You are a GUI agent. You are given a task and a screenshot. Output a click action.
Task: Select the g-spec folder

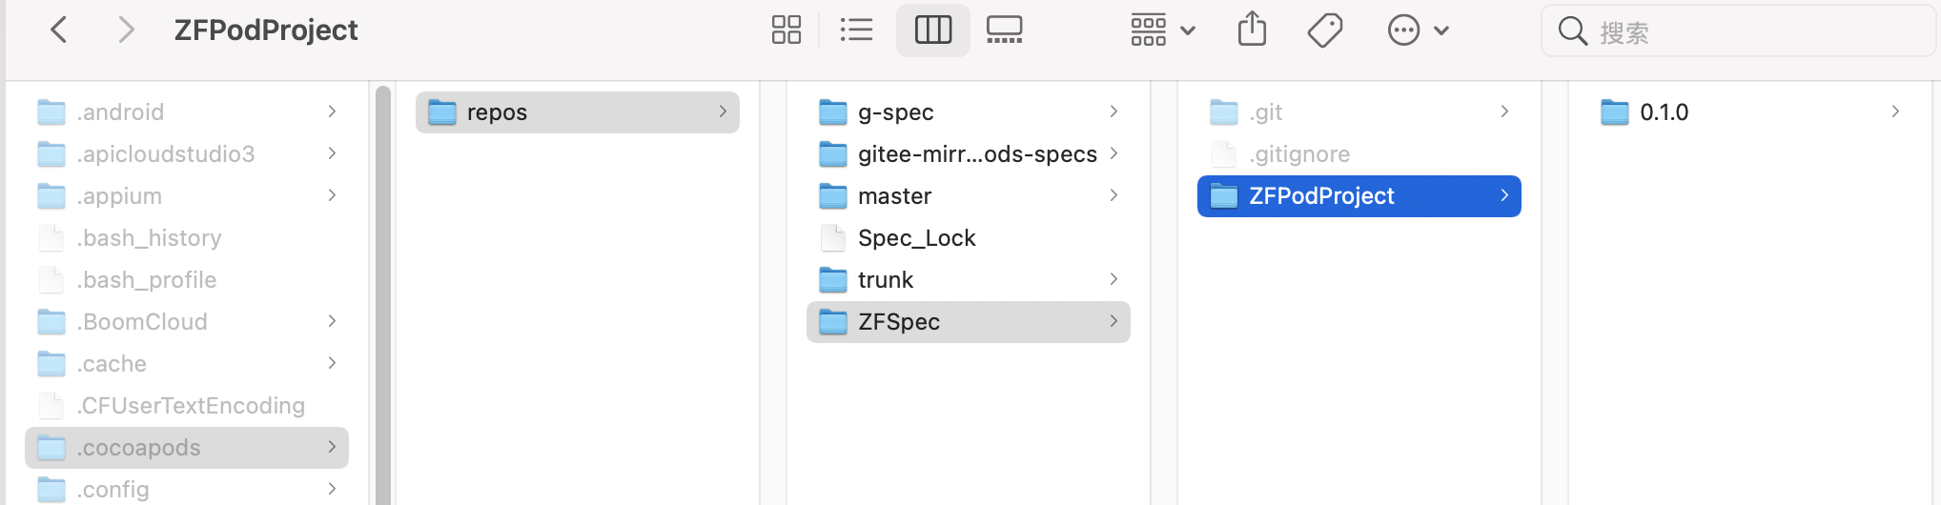(969, 112)
